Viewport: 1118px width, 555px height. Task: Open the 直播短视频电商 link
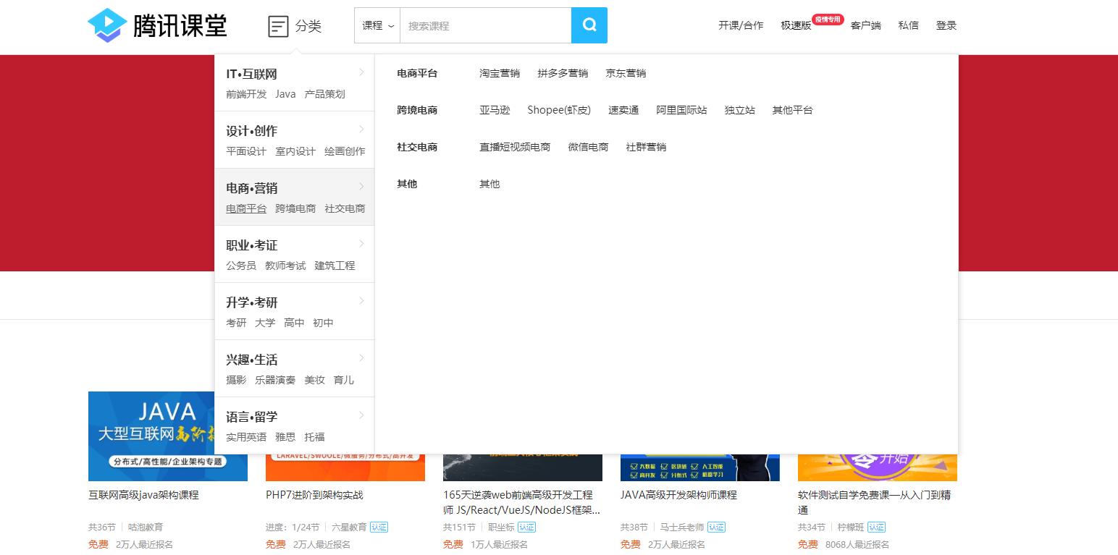515,146
